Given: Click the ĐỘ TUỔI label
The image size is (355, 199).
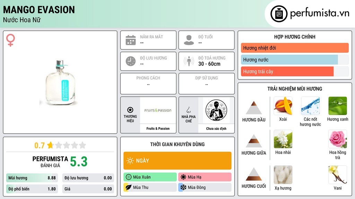Looking at the screenshot, I should [x=206, y=37].
